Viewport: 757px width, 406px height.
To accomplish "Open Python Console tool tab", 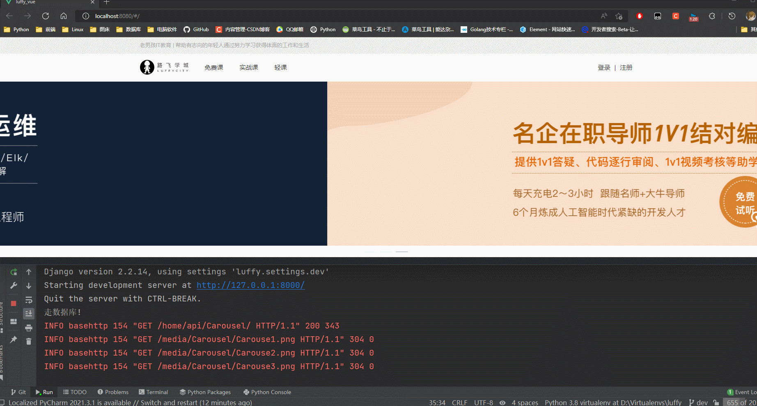I will click(267, 392).
